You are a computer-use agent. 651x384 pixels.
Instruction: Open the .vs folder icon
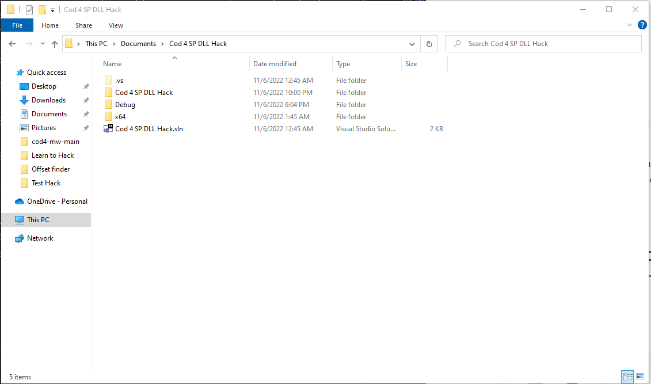coord(108,80)
